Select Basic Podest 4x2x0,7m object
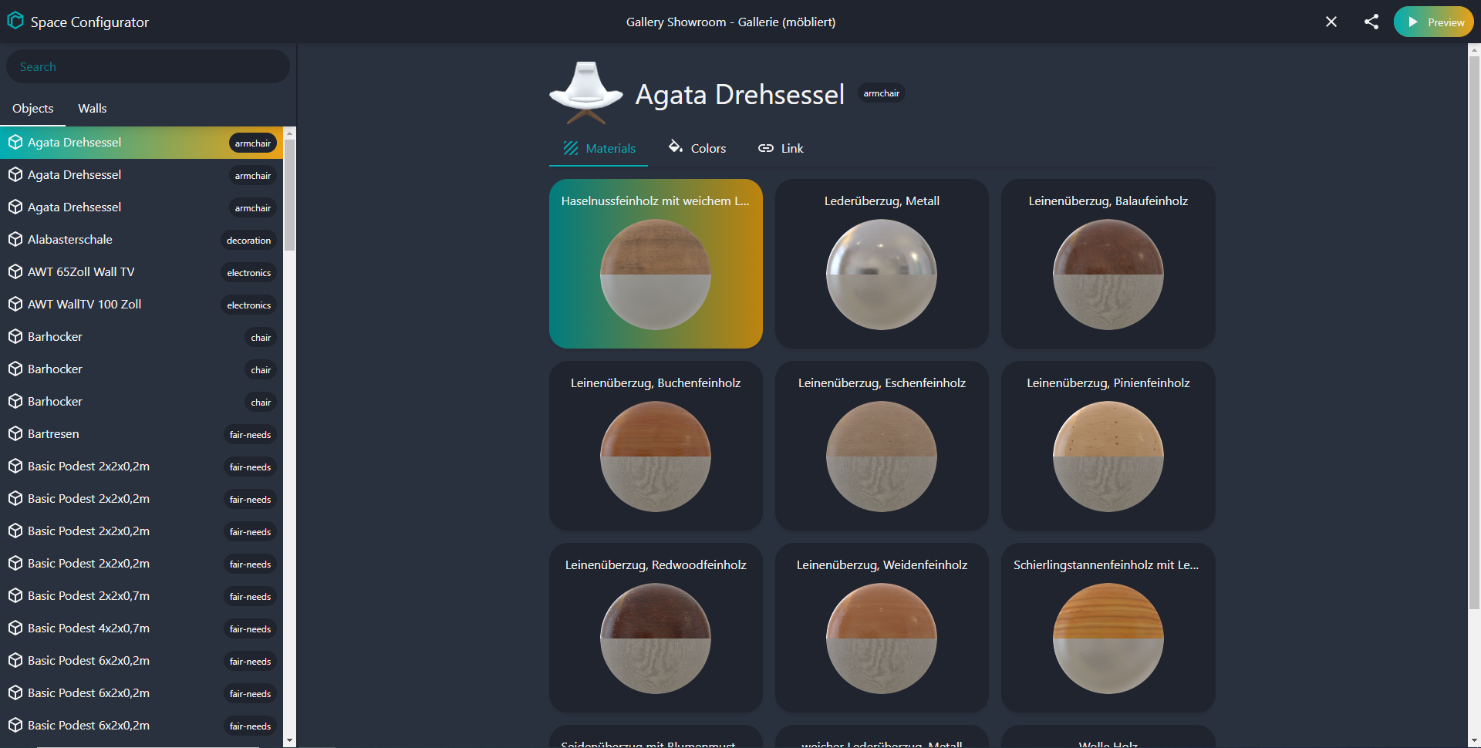 [142, 628]
